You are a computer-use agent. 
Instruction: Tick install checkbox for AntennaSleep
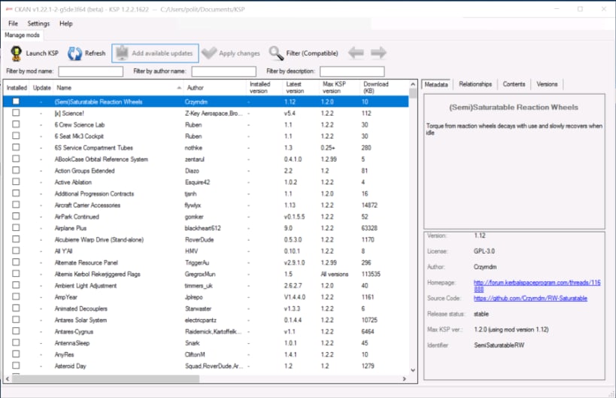coord(16,342)
